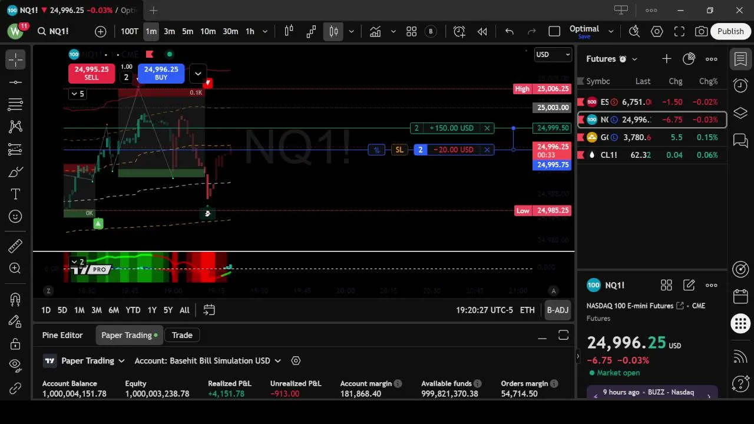Open indicator templates grid icon
The width and height of the screenshot is (754, 424).
[411, 31]
